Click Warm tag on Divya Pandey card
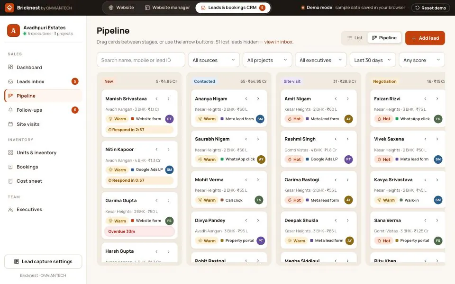Image resolution: width=455 pixels, height=284 pixels. [207, 240]
